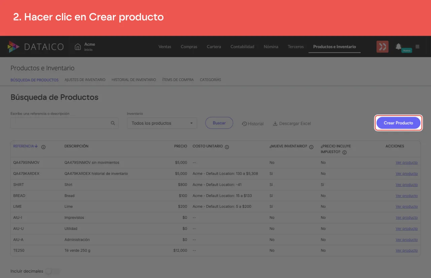
Task: Switch to Búsqueda de Productos tab
Action: tap(34, 80)
